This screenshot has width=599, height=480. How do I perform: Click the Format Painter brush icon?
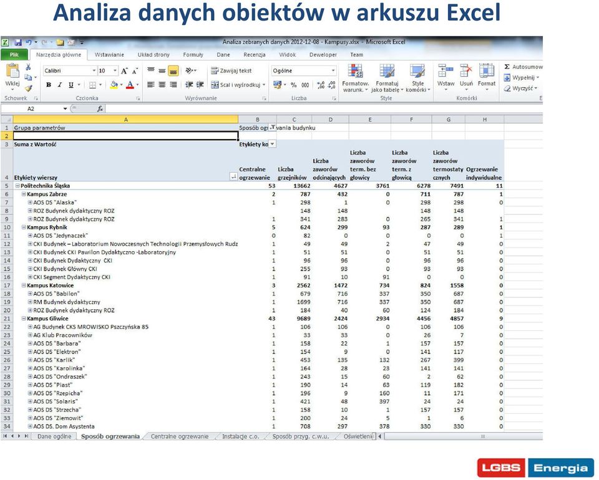(x=28, y=88)
